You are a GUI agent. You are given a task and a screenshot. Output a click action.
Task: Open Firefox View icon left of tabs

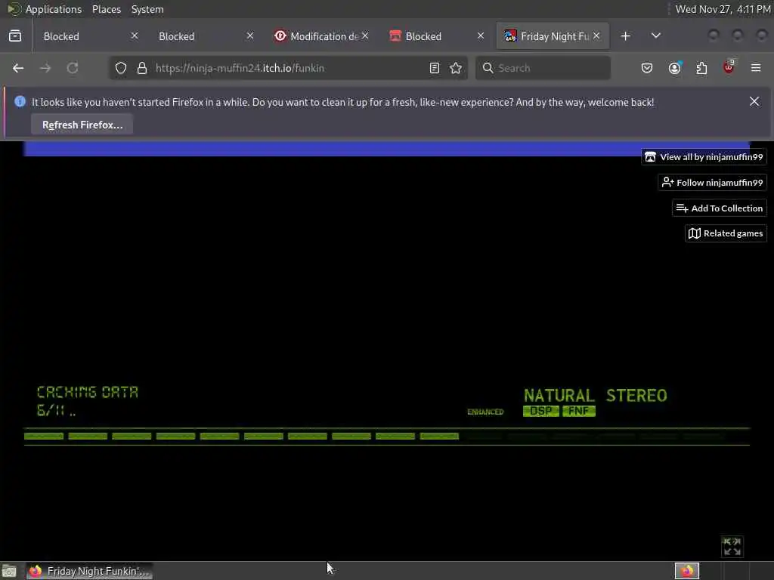tap(15, 36)
